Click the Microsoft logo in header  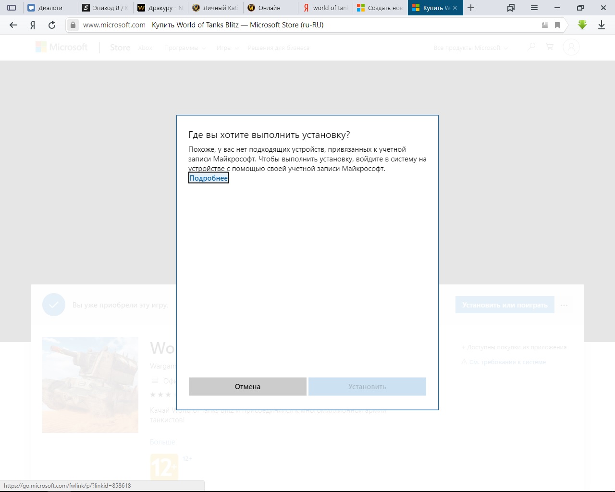[x=61, y=47]
